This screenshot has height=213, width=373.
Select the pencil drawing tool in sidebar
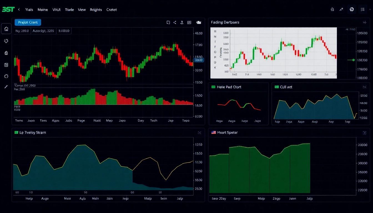tap(6, 87)
